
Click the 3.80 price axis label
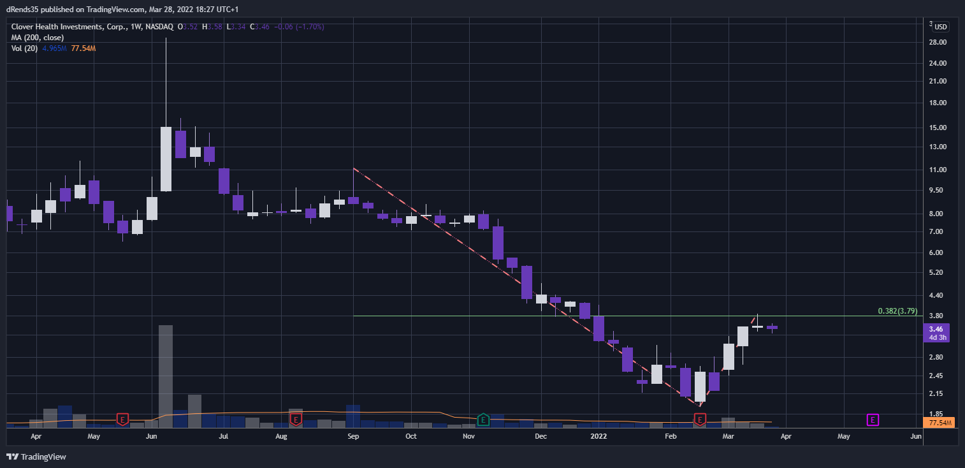(937, 316)
